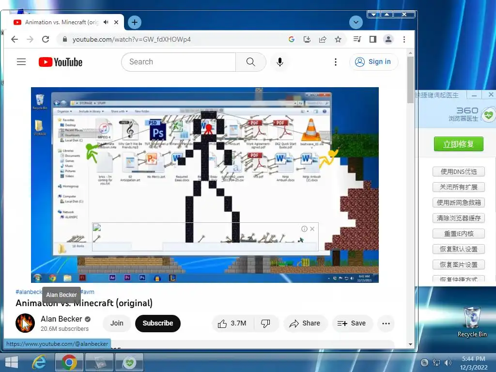Viewport: 496px width, 372px height.
Task: Open the Windows Start button
Action: point(11,362)
